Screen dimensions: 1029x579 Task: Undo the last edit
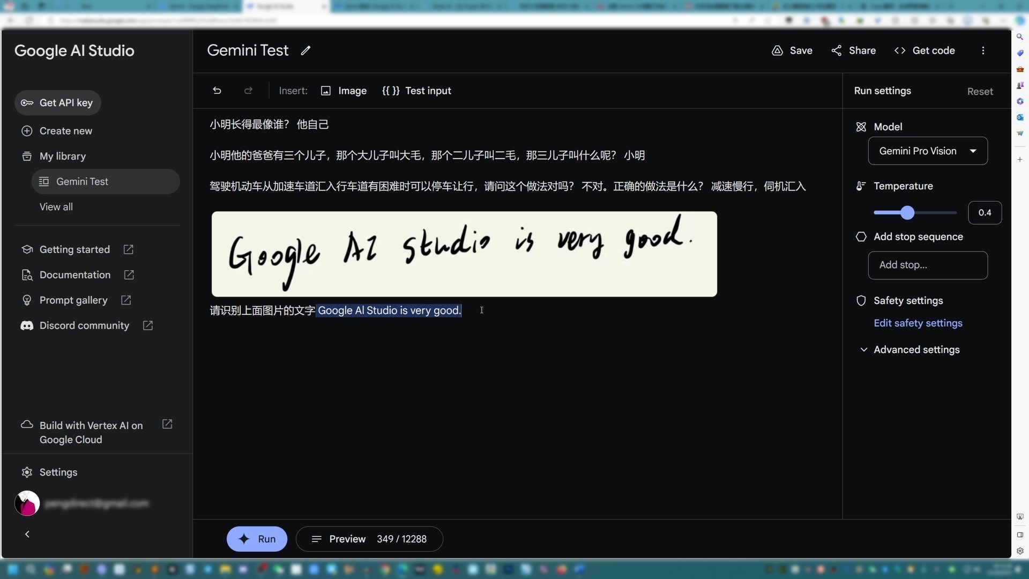click(x=217, y=91)
